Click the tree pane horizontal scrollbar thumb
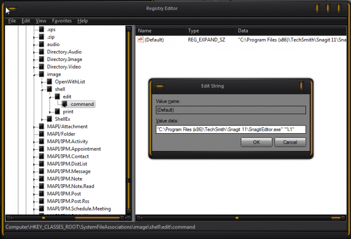 (44, 218)
